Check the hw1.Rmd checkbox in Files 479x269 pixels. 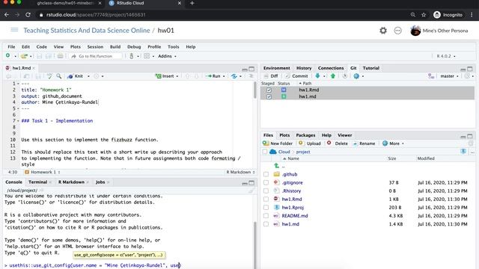[266, 199]
